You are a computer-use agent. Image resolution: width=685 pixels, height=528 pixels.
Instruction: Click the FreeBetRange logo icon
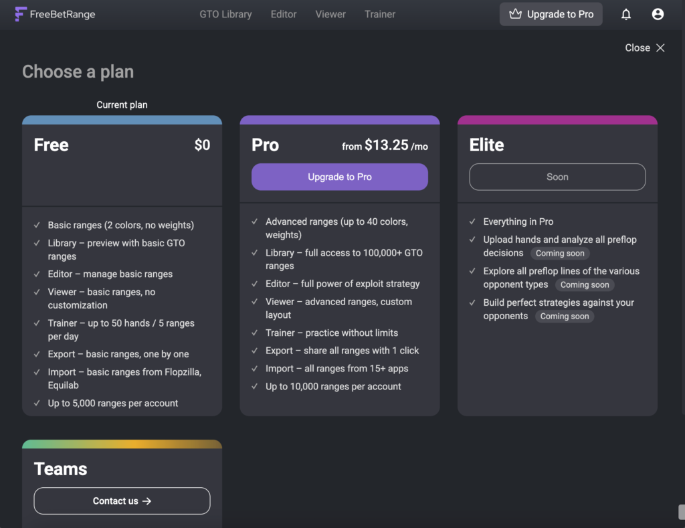(22, 13)
